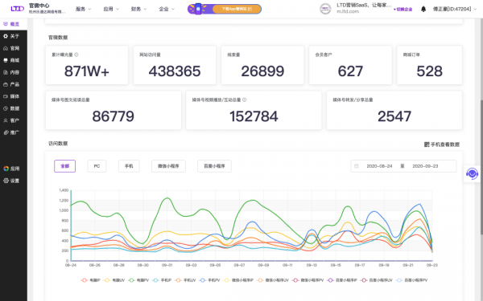This screenshot has height=301, width=483.
Task: Select the 全部 filter tab
Action: click(x=64, y=166)
